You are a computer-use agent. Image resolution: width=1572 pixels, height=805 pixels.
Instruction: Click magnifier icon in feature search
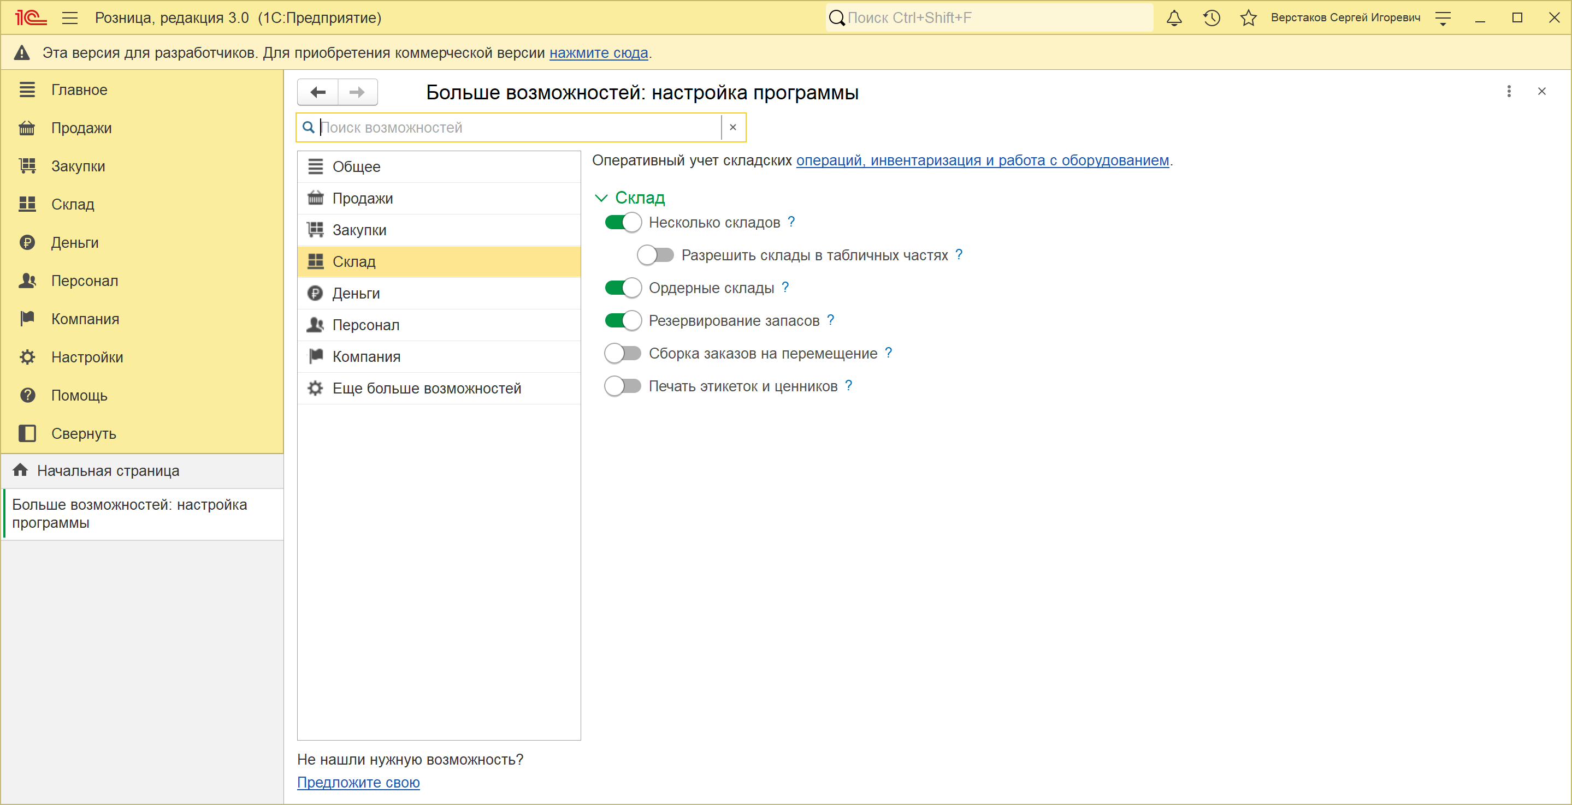[309, 127]
